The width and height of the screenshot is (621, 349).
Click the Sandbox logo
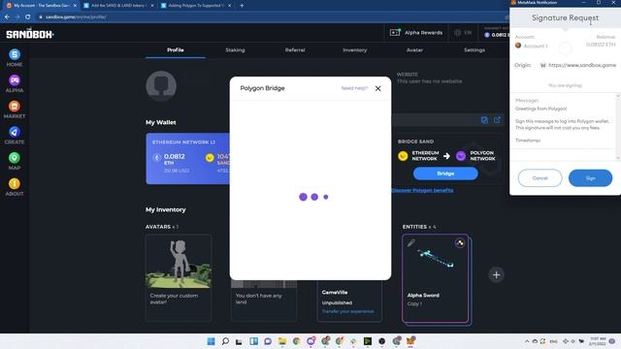(x=30, y=34)
